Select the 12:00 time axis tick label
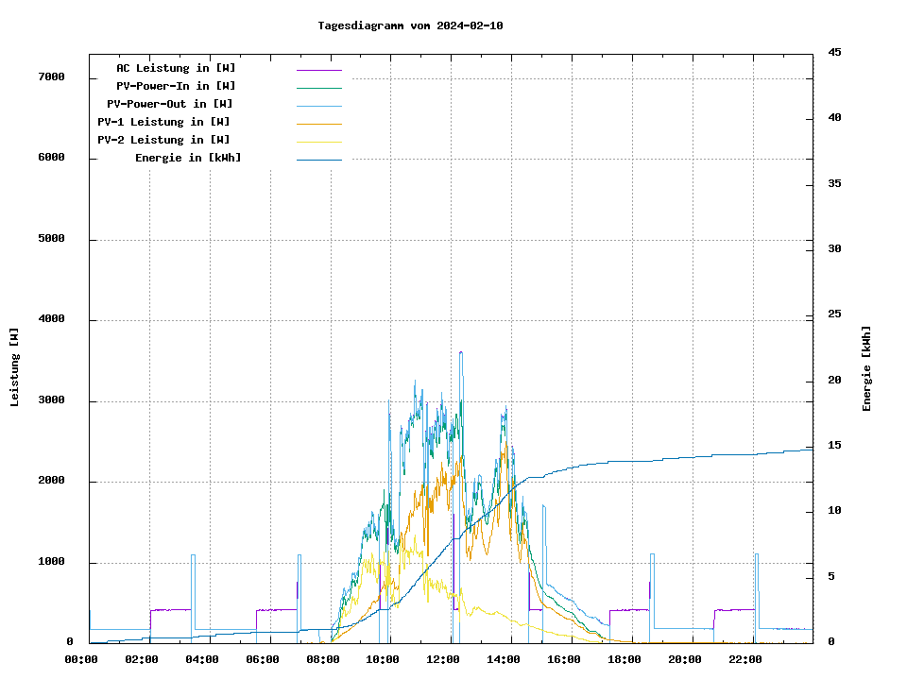Viewport: 907px width, 680px height. pos(443,659)
